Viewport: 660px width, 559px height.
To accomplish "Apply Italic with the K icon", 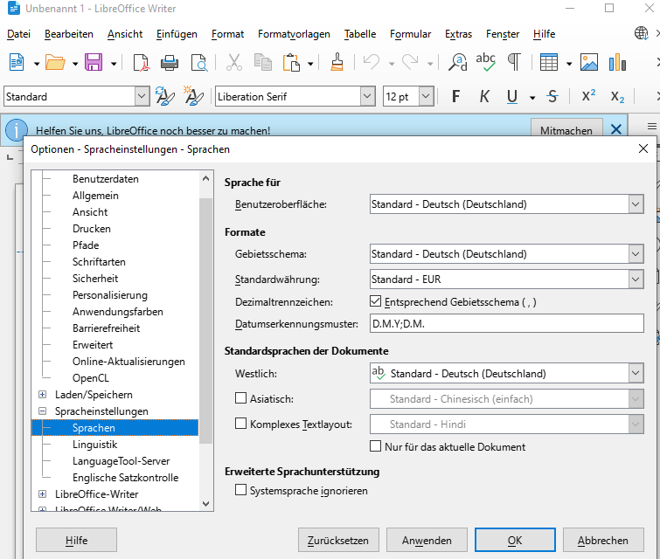I will pos(484,96).
